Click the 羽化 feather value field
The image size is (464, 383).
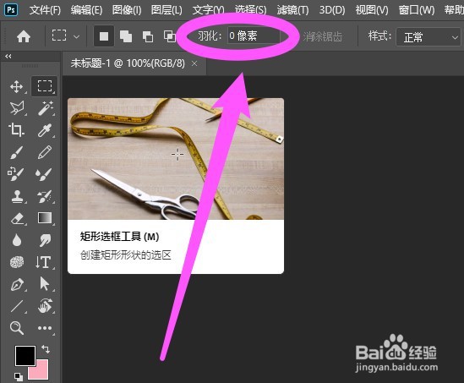254,36
